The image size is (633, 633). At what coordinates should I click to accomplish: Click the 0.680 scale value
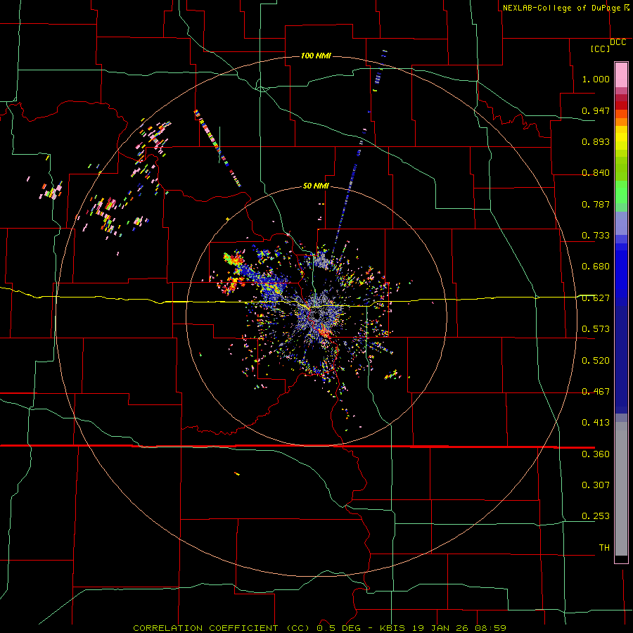click(596, 267)
